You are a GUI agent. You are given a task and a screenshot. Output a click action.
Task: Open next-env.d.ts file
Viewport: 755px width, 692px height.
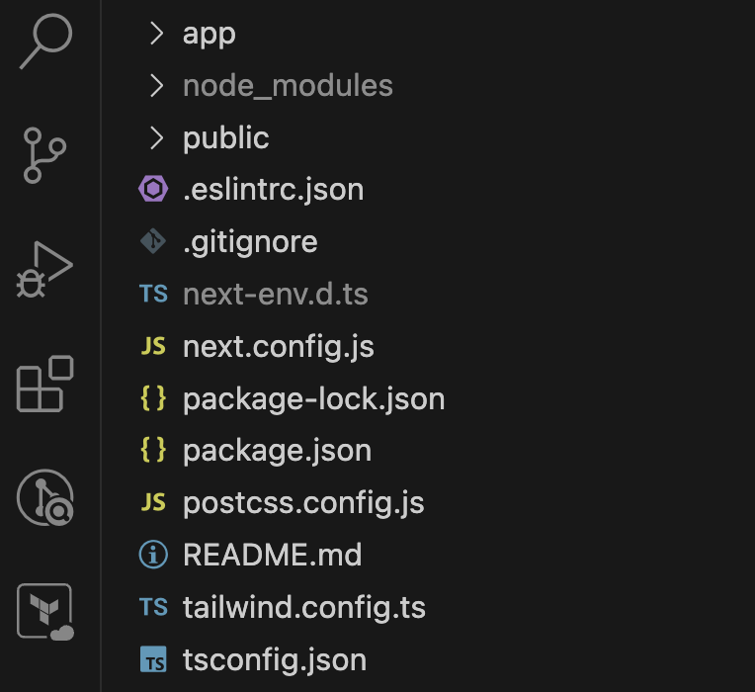(275, 295)
